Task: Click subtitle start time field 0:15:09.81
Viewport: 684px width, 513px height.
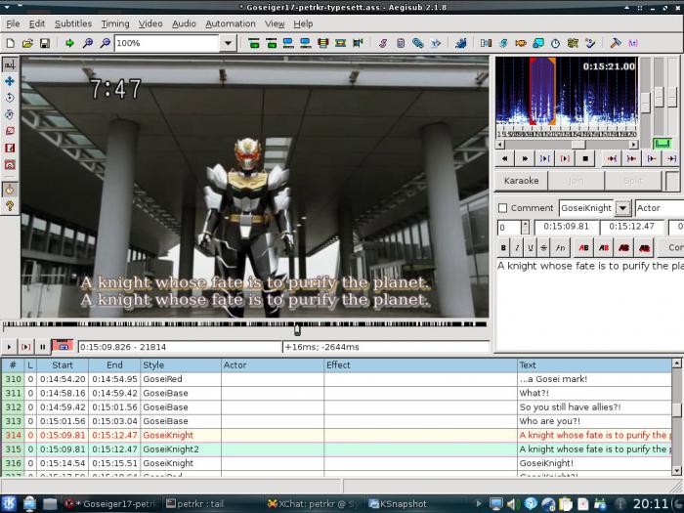Action: click(x=566, y=227)
